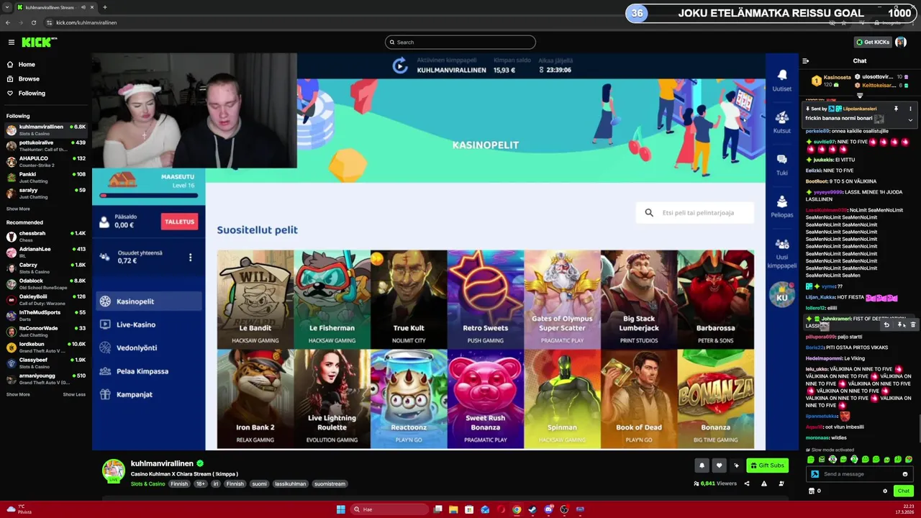Open the chat shop icon
This screenshot has width=921, height=518.
811,491
